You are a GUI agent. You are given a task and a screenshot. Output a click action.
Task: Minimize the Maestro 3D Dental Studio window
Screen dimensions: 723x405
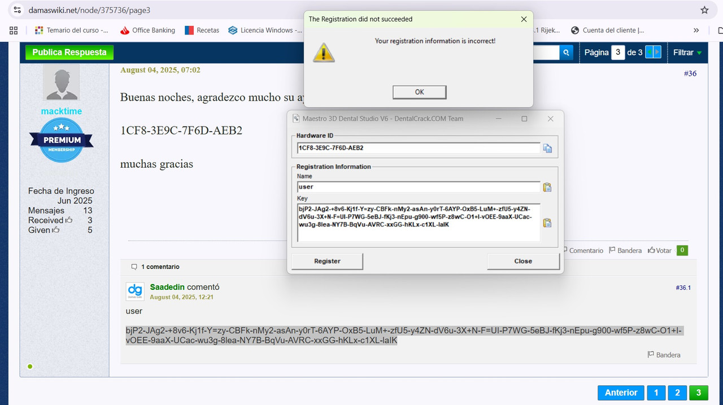[x=498, y=119]
